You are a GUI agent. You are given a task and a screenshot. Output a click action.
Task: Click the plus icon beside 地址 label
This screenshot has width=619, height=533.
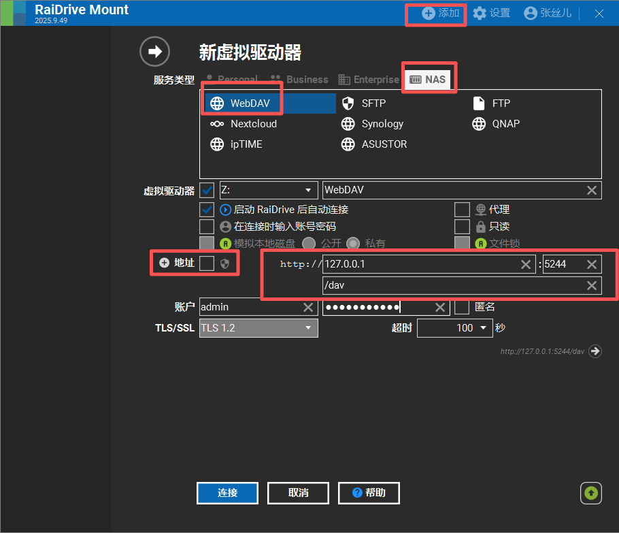click(164, 263)
